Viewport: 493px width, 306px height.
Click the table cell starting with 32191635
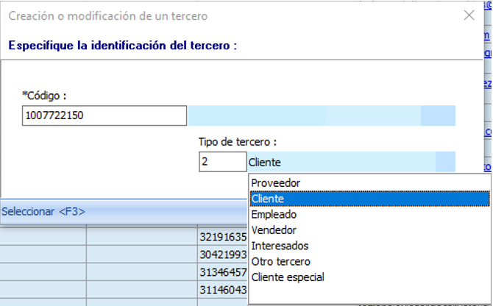pos(222,238)
